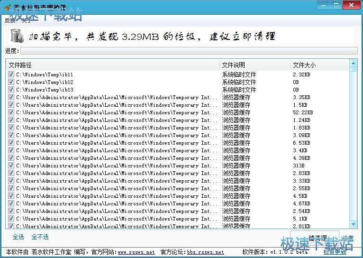This screenshot has width=363, height=258.
Task: Open the bbs.rssws.net forum link
Action: pyautogui.click(x=205, y=252)
